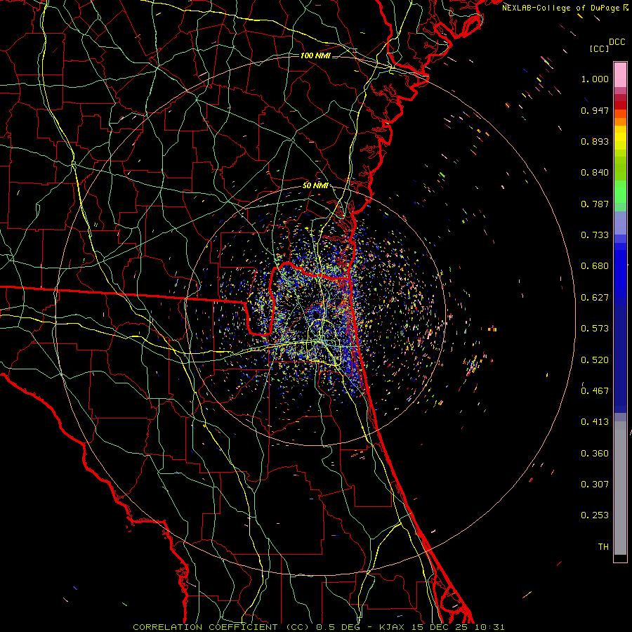Select the 0.520 scale value
This screenshot has height=632, width=632.
tap(595, 360)
